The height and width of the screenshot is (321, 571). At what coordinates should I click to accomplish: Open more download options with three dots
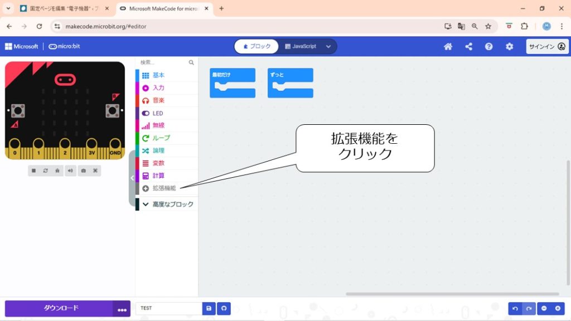tap(122, 309)
